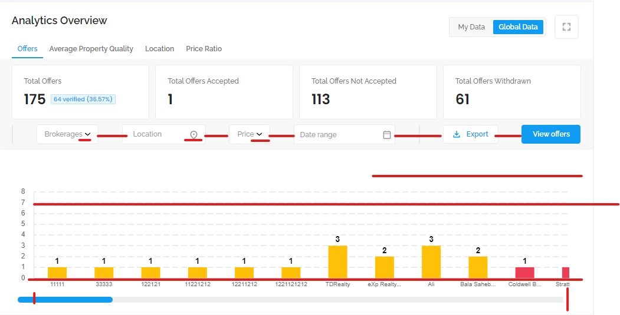
Task: Click the red Coldwell B... bar
Action: click(x=524, y=273)
